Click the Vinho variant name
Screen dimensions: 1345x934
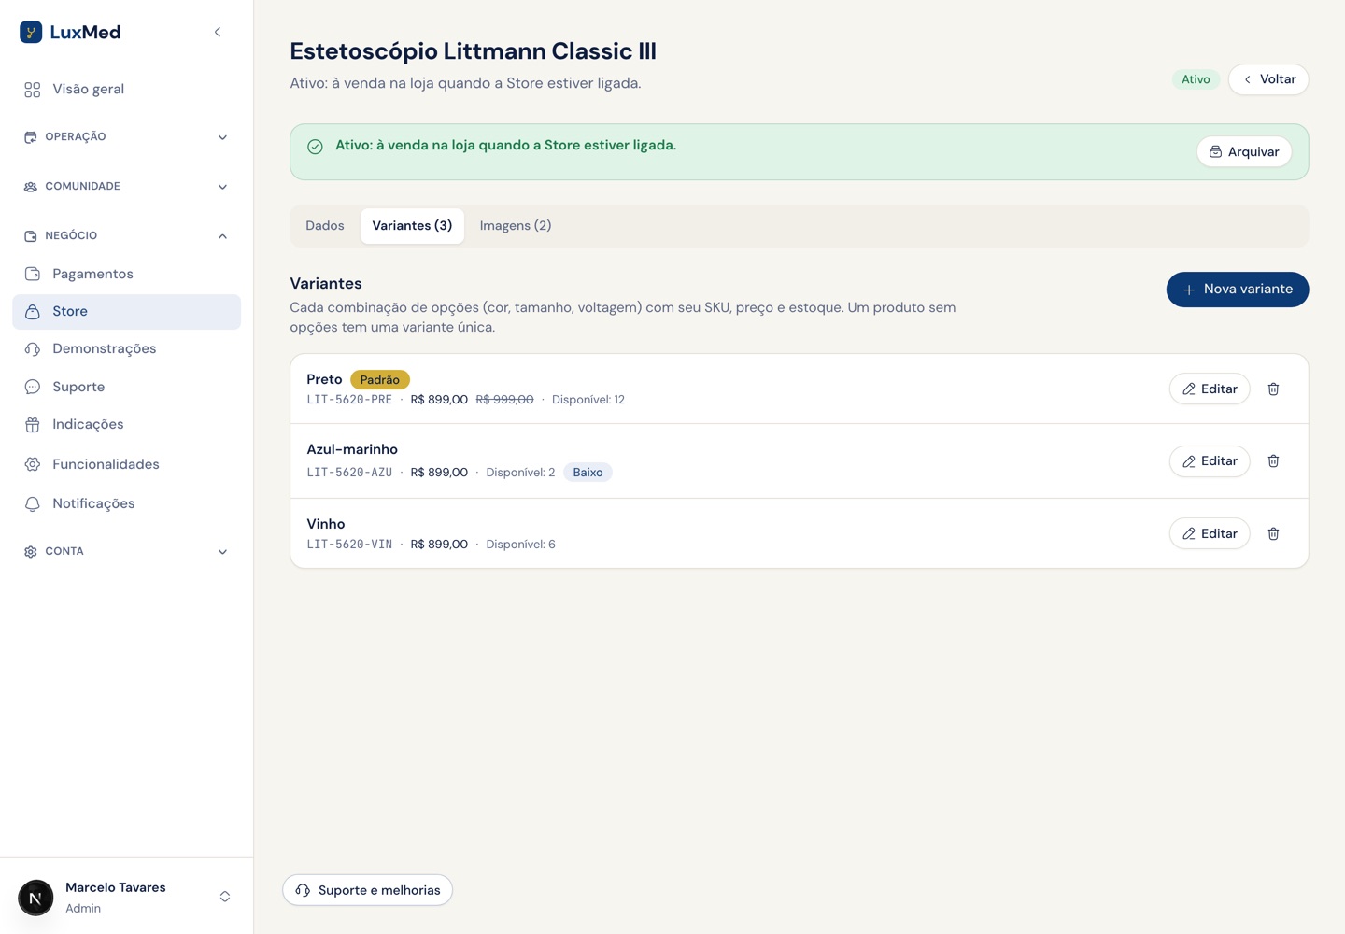pyautogui.click(x=326, y=524)
